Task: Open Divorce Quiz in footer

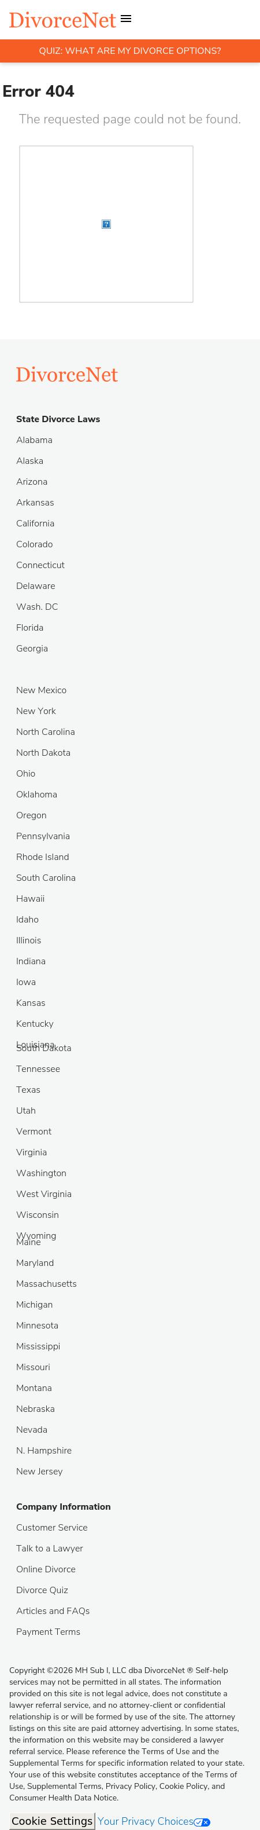Action: (43, 1590)
